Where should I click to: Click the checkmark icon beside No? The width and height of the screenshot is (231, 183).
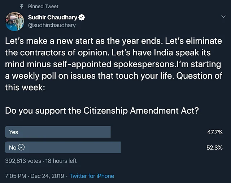pyautogui.click(x=21, y=147)
